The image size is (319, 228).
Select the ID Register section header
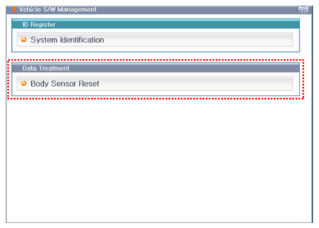(156, 24)
